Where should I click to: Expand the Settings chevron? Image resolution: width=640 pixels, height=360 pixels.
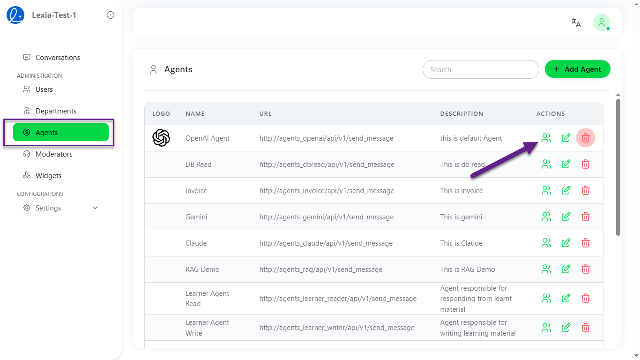95,208
